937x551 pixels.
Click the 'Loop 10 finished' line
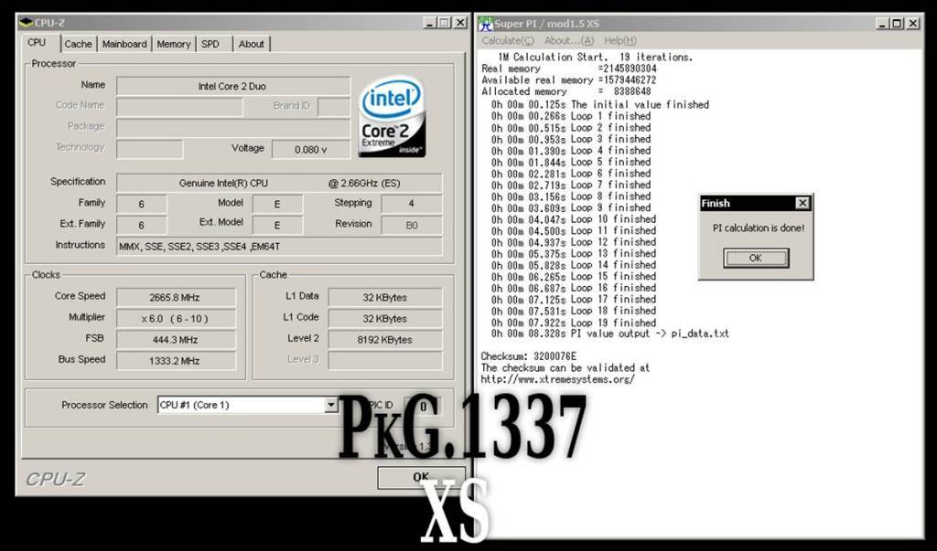pyautogui.click(x=574, y=219)
